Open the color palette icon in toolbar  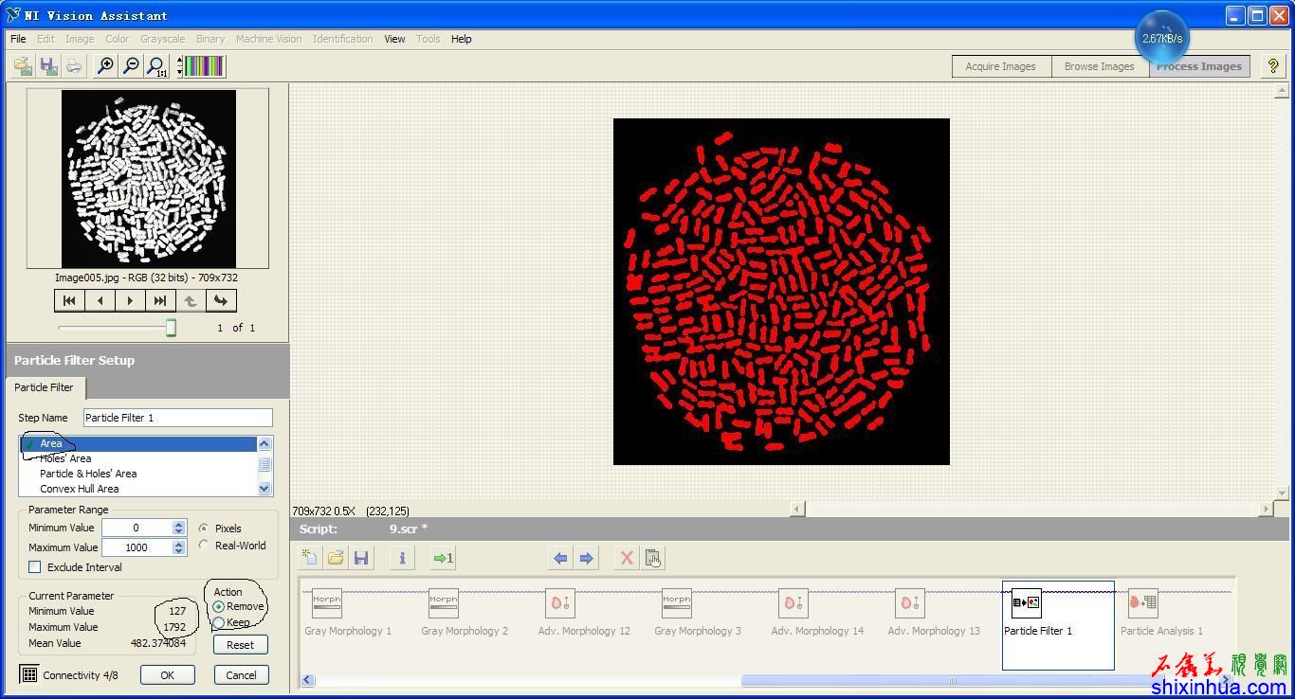pyautogui.click(x=204, y=65)
